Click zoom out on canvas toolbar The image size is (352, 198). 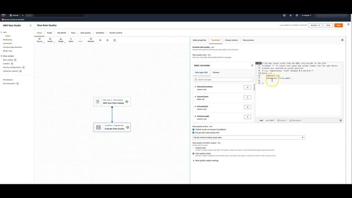107,40
